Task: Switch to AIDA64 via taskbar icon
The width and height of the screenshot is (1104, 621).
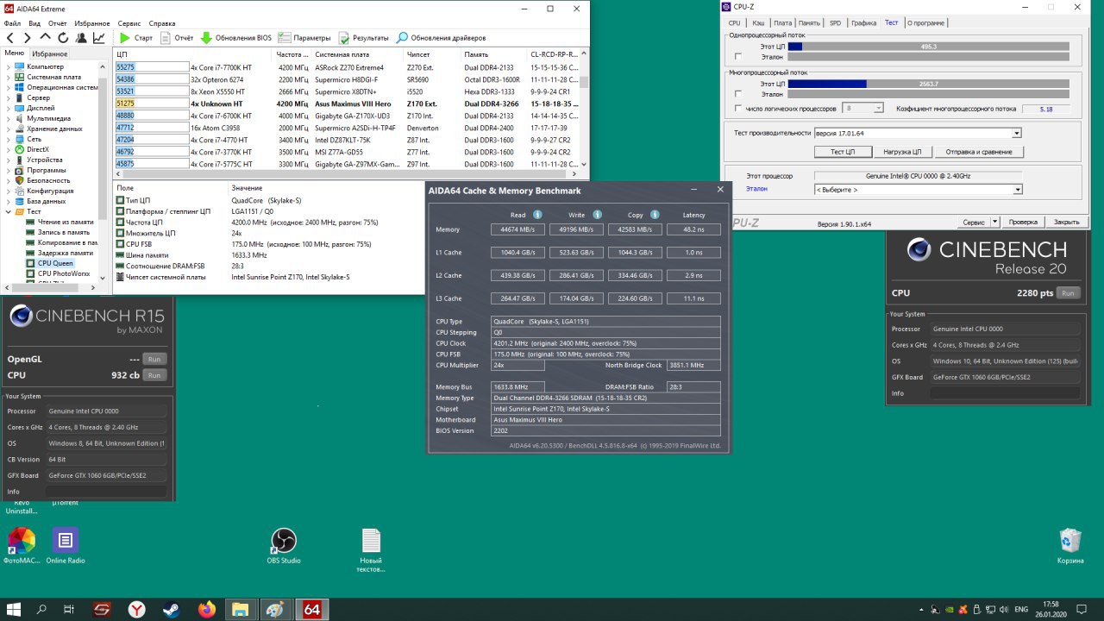Action: pyautogui.click(x=311, y=609)
